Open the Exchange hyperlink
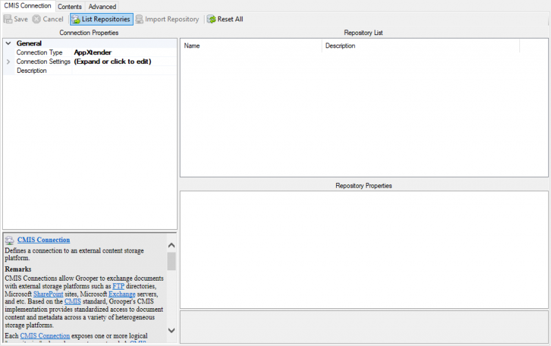This screenshot has width=551, height=346. [122, 294]
